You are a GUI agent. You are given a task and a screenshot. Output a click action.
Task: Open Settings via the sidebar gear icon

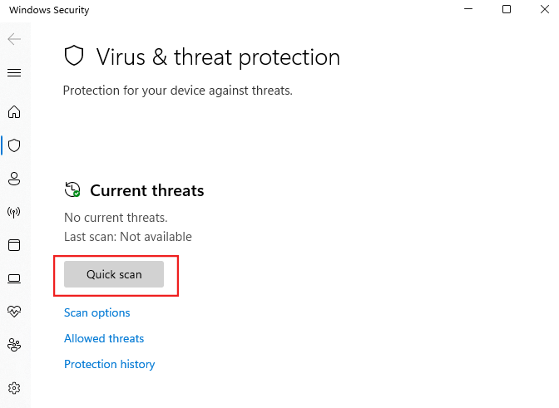click(x=13, y=388)
